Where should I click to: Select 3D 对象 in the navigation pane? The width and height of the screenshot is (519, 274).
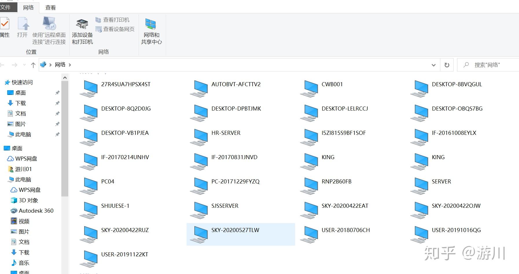[25, 200]
